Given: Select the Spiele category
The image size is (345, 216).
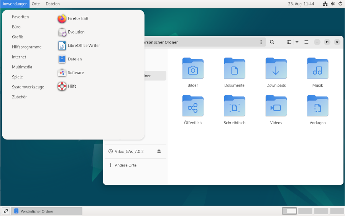Looking at the screenshot, I should (17, 77).
